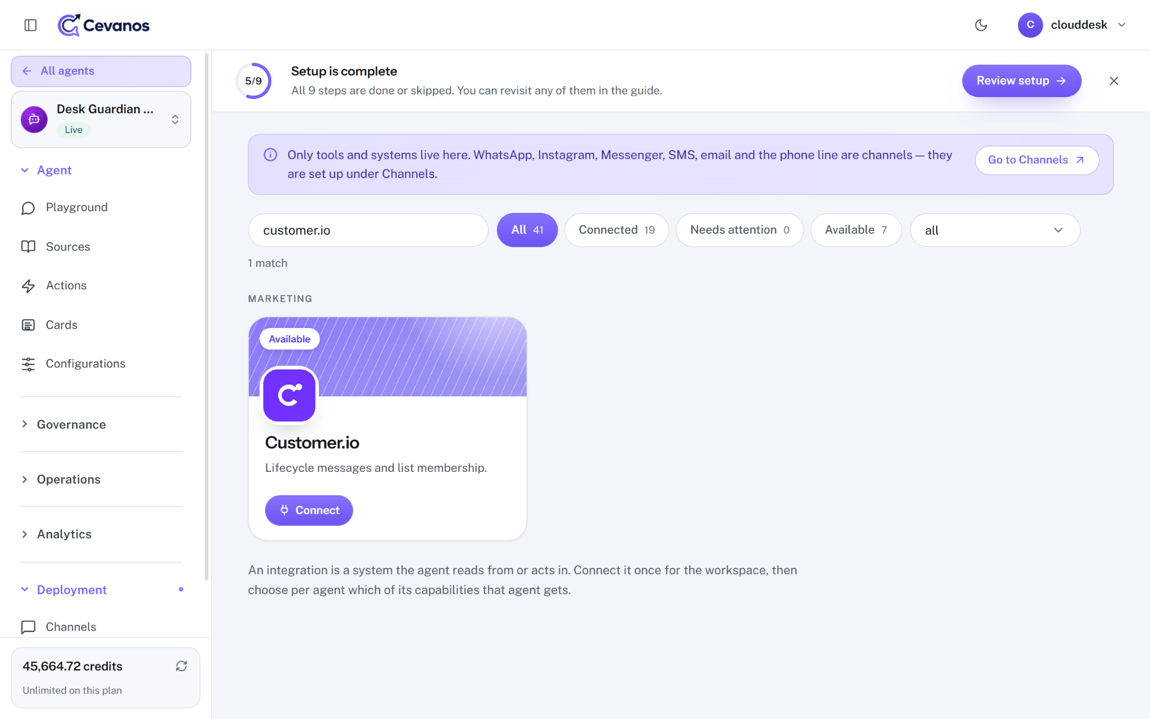Image resolution: width=1150 pixels, height=719 pixels.
Task: Collapse the Deployment section
Action: click(101, 589)
